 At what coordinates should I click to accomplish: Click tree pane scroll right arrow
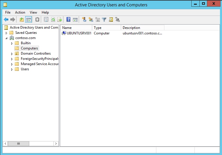[x=56, y=143]
